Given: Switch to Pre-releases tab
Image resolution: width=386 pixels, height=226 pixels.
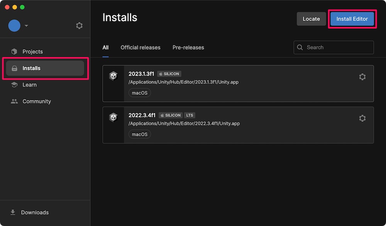Looking at the screenshot, I should 188,48.
